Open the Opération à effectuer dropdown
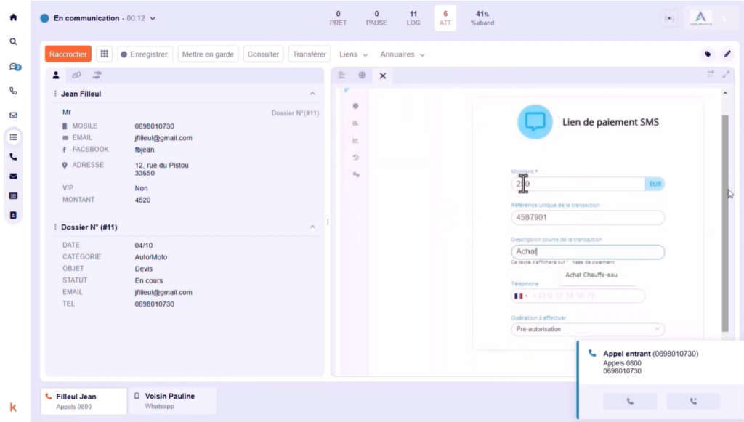The width and height of the screenshot is (744, 422). pos(587,330)
